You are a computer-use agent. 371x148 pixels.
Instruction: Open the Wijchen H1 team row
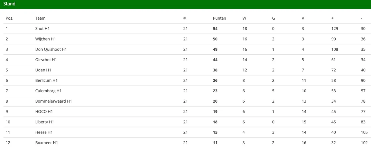(46, 39)
